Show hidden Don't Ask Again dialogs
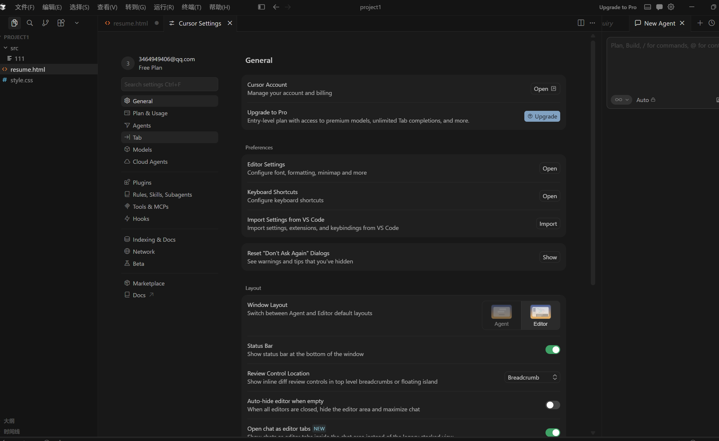The height and width of the screenshot is (441, 719). [x=550, y=257]
